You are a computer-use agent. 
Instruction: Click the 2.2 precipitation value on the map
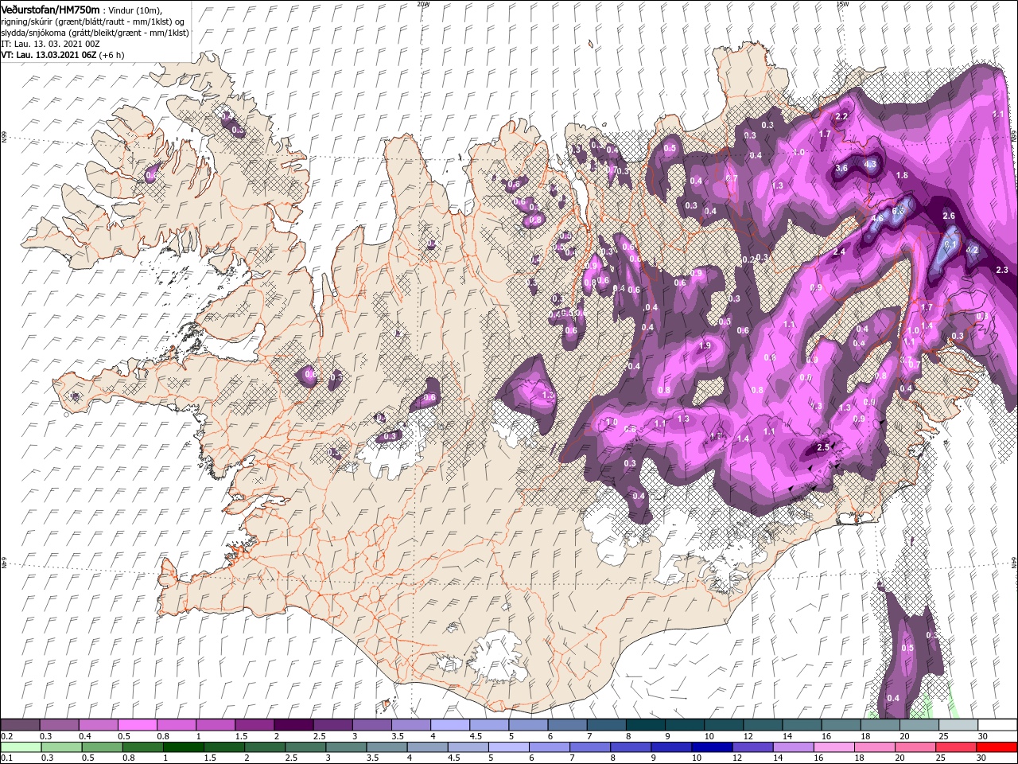(x=842, y=116)
